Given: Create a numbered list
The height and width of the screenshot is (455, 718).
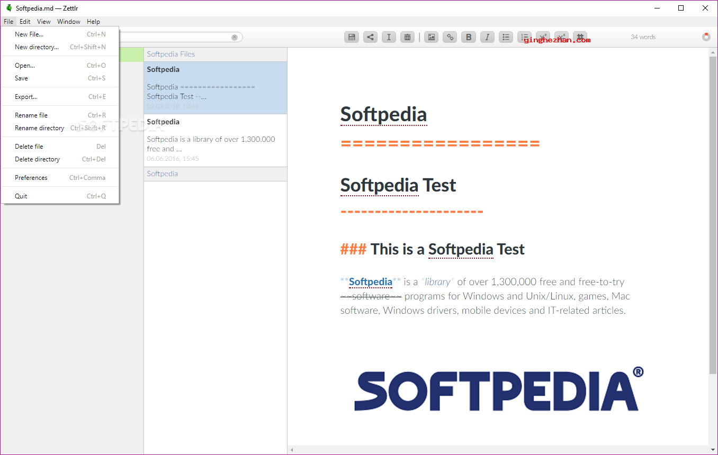Looking at the screenshot, I should tap(525, 37).
